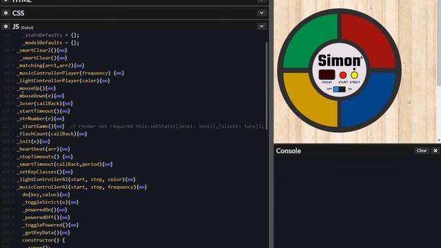Viewport: 441px width, 248px height.
Task: Expand folded body of _startGame()
Action: point(59,126)
